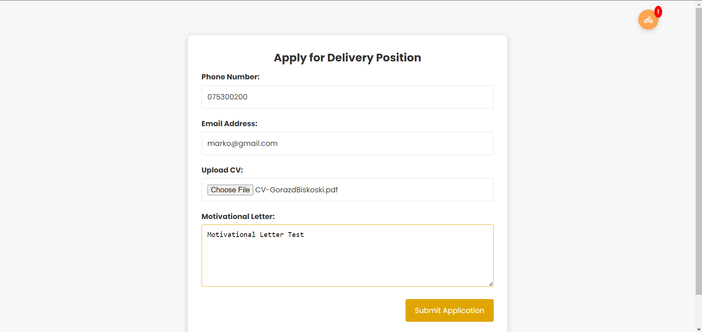Click the "Motivational Letter:" label
The height and width of the screenshot is (332, 702).
click(x=238, y=216)
